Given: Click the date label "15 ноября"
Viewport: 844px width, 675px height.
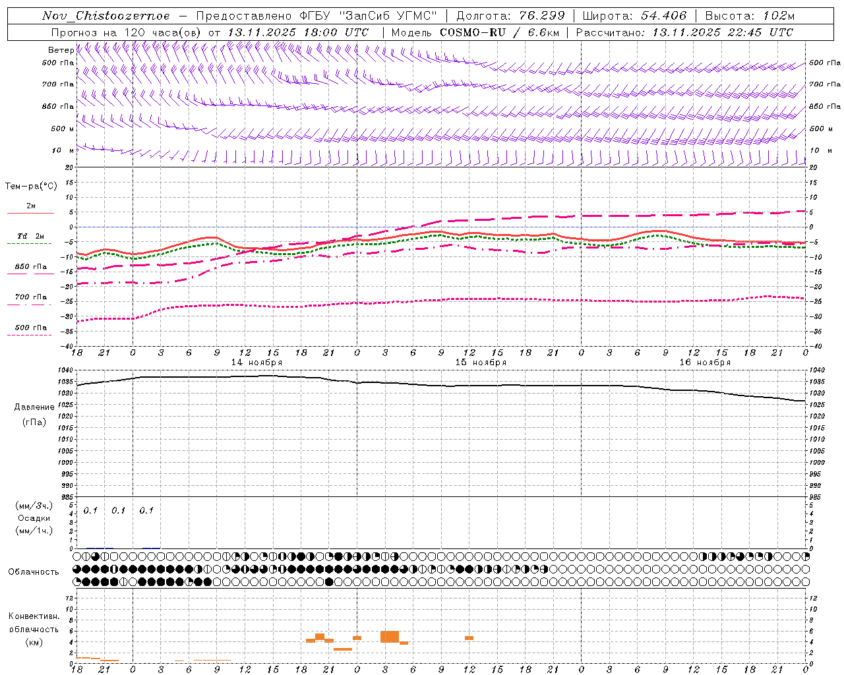Looking at the screenshot, I should [481, 363].
